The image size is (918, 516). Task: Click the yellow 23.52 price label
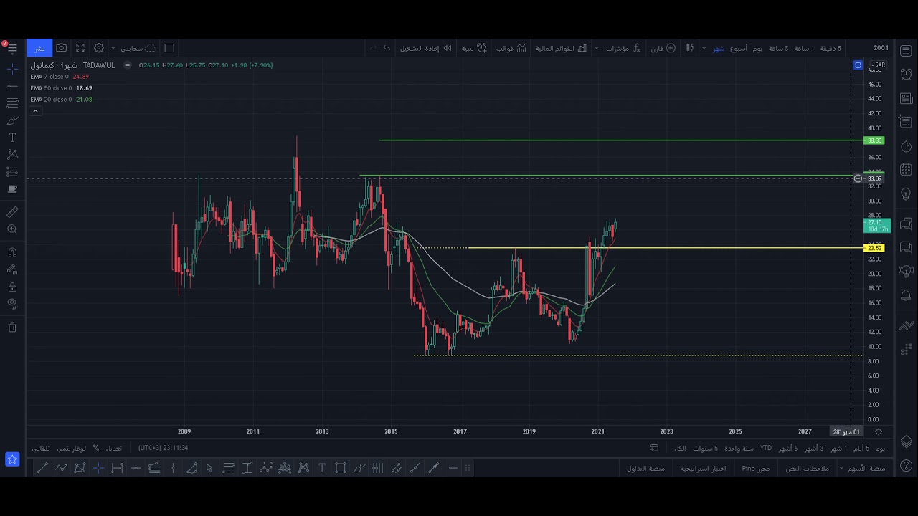[874, 248]
